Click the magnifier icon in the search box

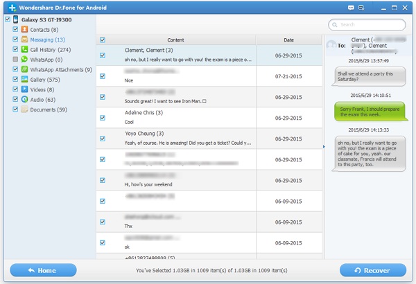tap(335, 25)
